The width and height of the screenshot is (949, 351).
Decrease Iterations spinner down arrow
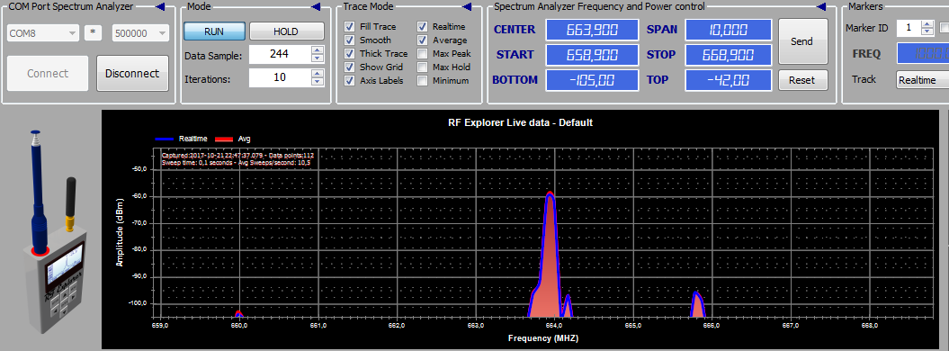pos(318,81)
